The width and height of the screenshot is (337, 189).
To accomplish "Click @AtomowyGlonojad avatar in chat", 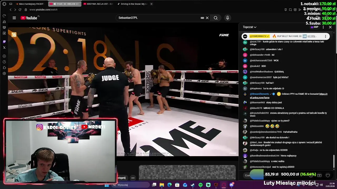I will pyautogui.click(x=245, y=167).
